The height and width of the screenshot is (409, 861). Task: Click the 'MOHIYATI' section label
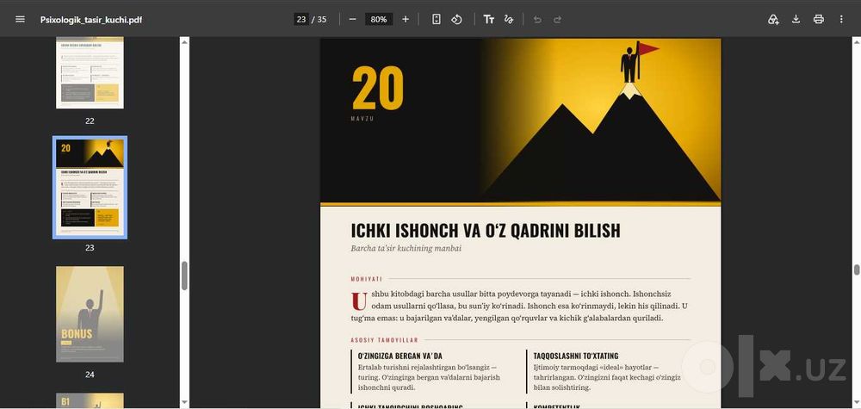pos(366,279)
